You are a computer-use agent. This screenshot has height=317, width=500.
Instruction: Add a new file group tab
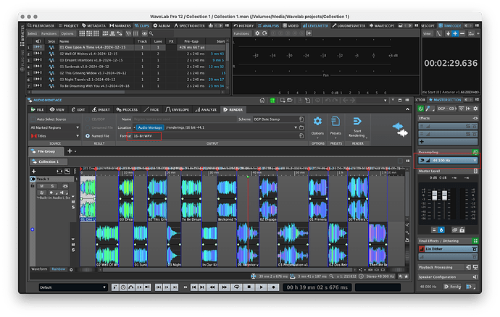[x=70, y=151]
